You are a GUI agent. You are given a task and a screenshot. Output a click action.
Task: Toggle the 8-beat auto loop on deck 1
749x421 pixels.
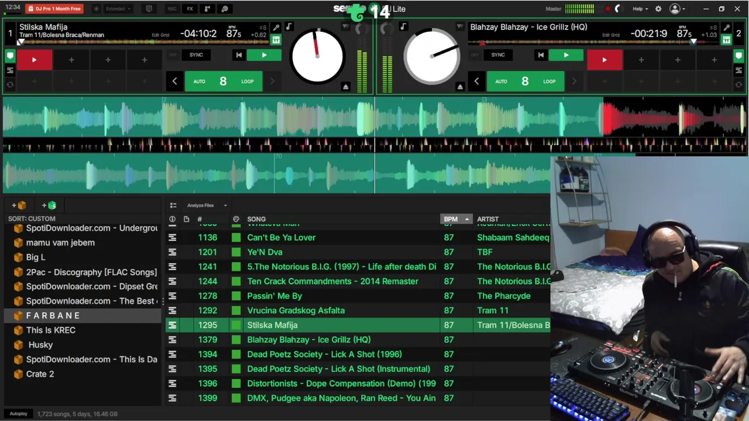[x=223, y=81]
